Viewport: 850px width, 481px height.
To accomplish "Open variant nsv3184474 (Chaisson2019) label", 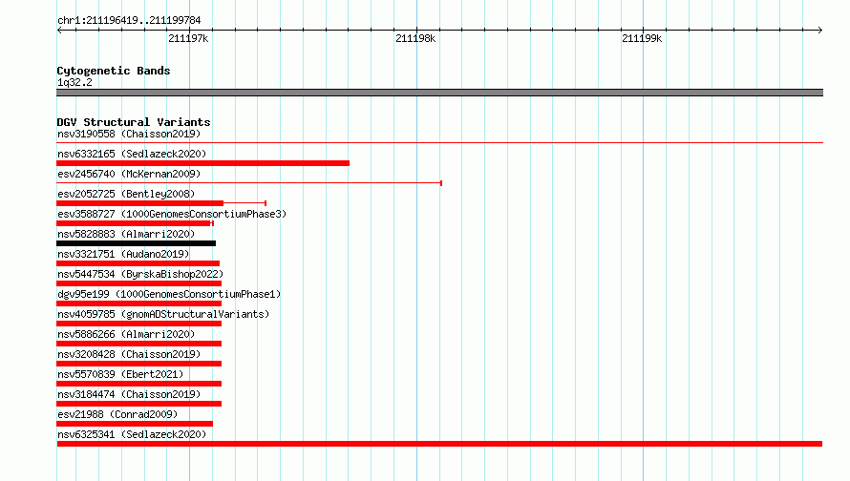I will tap(129, 394).
